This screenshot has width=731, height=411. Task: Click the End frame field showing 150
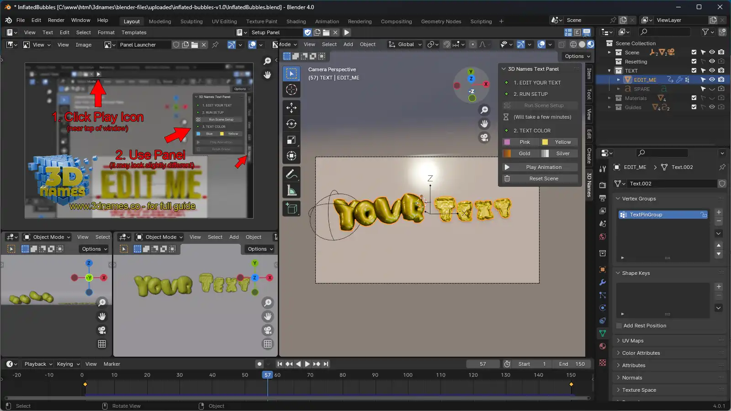(x=572, y=364)
